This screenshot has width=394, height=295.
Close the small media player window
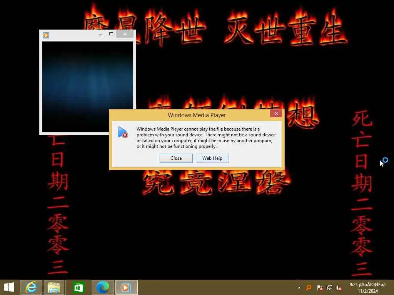coord(125,34)
